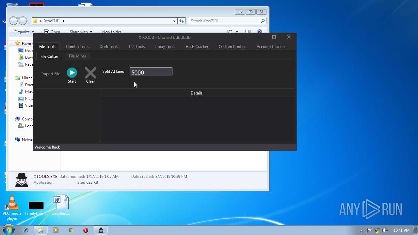Click Explorer forward navigation arrow
Image resolution: width=418 pixels, height=235 pixels.
click(23, 21)
